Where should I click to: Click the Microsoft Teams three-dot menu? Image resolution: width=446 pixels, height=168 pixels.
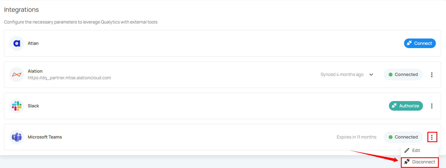pos(432,137)
